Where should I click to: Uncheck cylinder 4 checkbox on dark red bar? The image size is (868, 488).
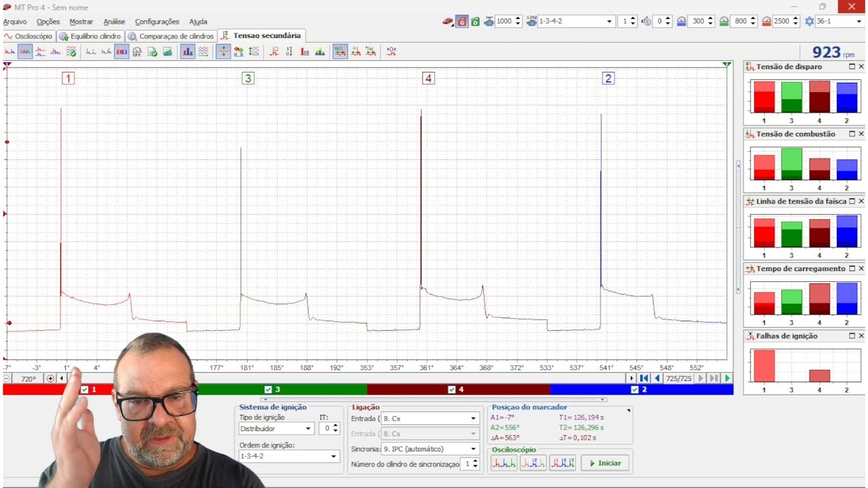click(x=452, y=390)
